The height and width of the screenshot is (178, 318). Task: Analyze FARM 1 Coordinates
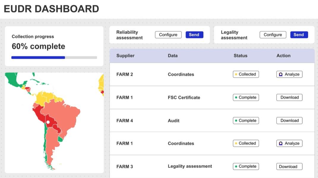point(289,143)
